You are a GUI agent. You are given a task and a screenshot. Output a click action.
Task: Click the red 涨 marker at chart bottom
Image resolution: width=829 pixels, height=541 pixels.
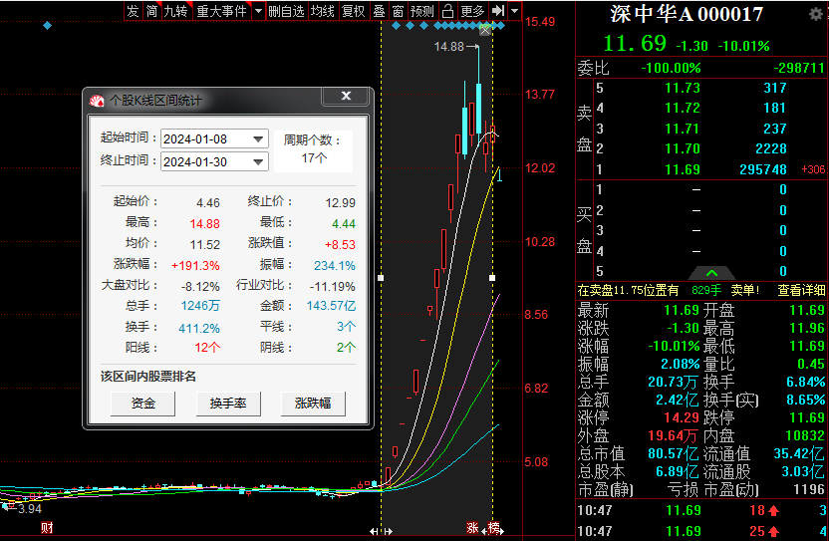click(x=472, y=528)
